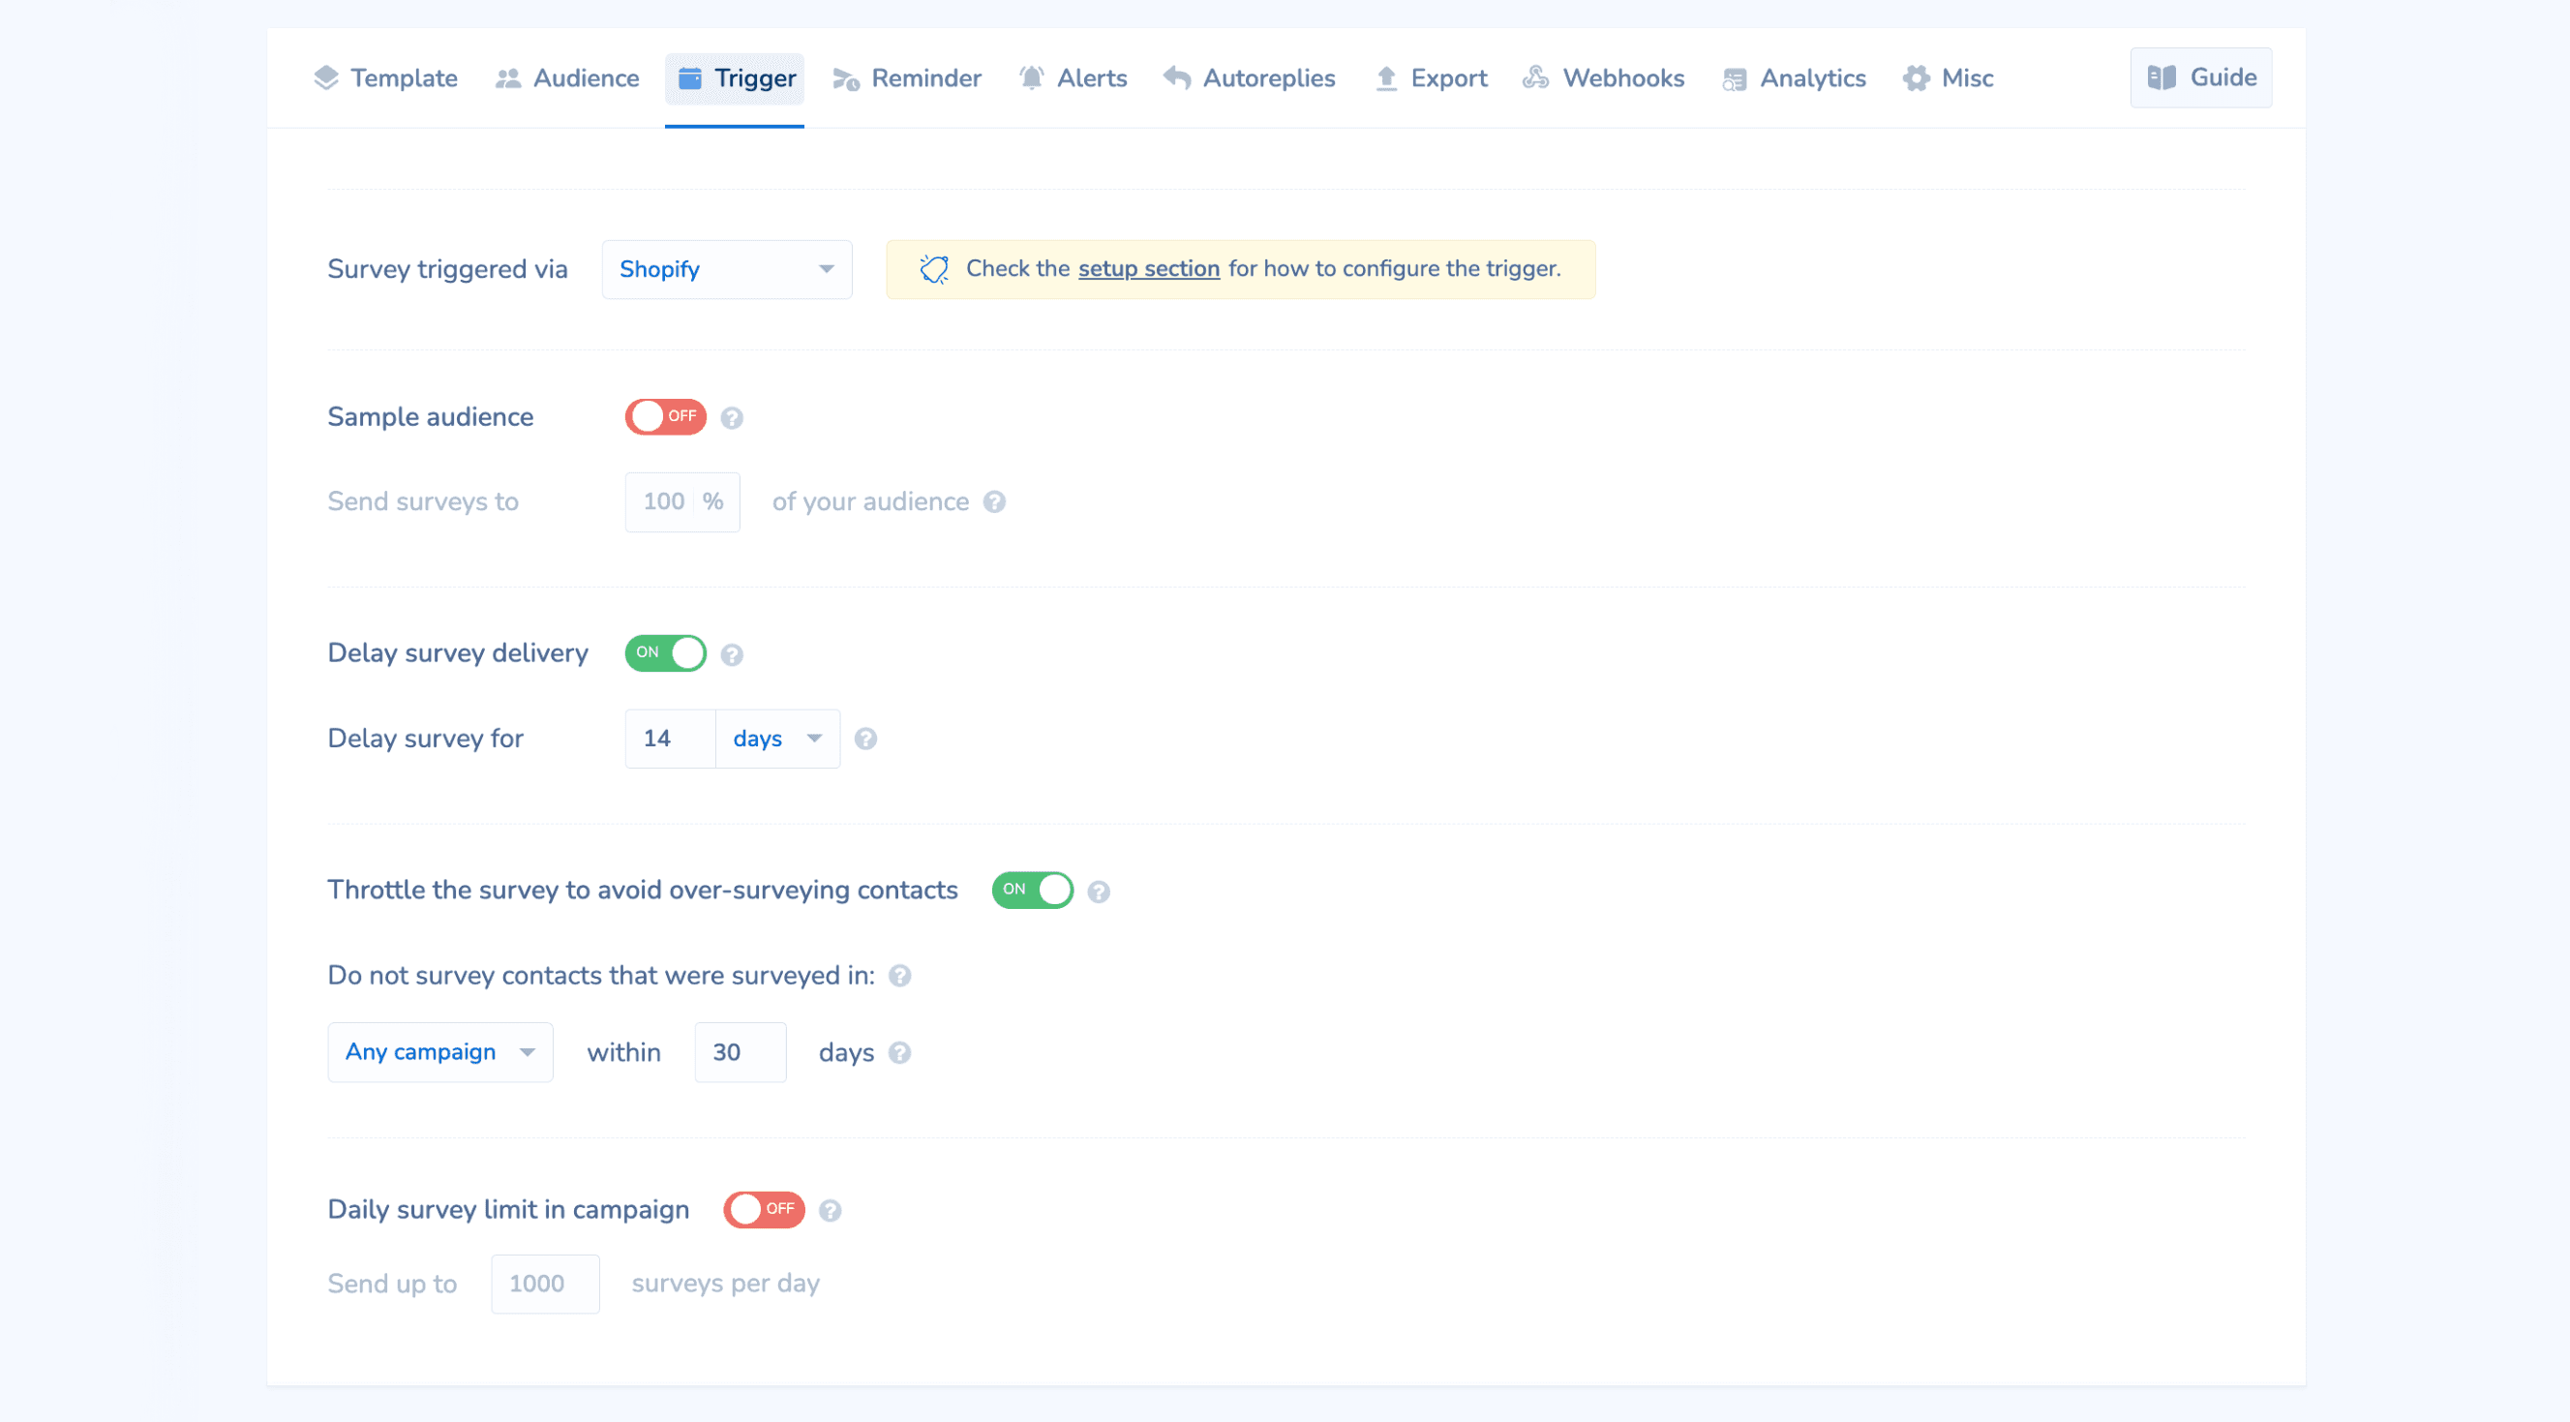Screen dimensions: 2570x1422
Task: Click the help icon beside Delay survey delivery
Action: tap(731, 654)
